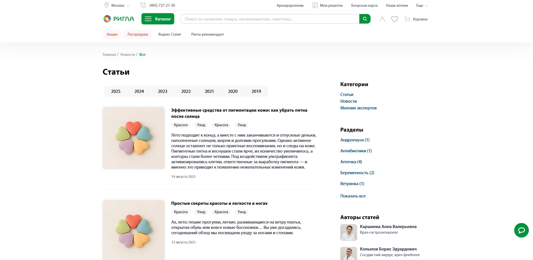
Task: Open the Каталог menu
Action: [x=158, y=19]
